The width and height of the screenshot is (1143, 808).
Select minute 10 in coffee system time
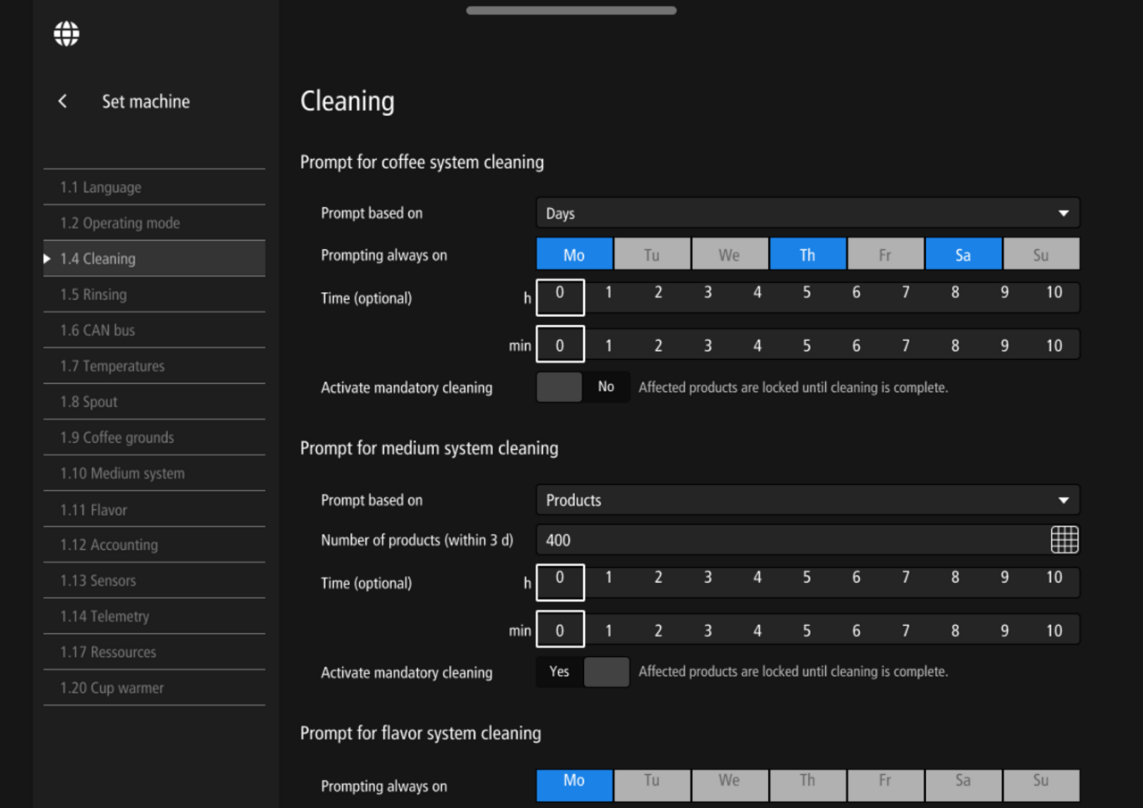[x=1054, y=346]
